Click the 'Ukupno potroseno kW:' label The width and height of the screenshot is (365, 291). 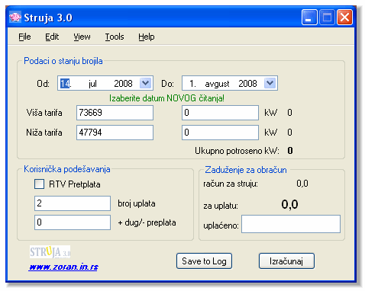237,151
